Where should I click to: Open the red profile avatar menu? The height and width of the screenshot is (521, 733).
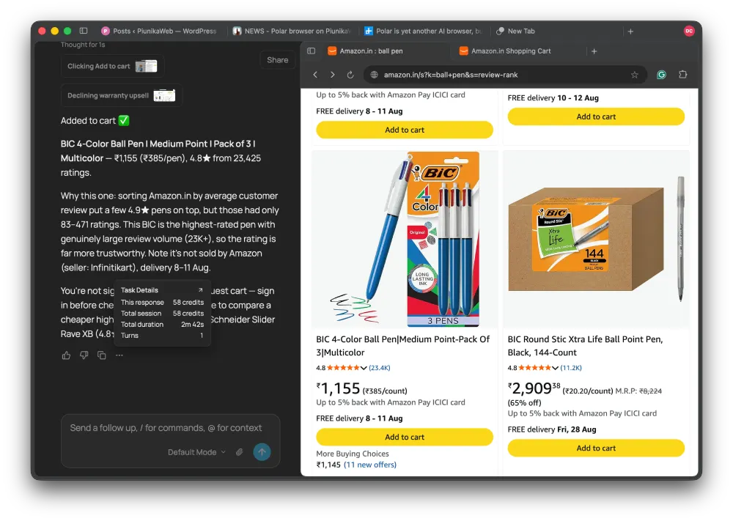tap(688, 31)
